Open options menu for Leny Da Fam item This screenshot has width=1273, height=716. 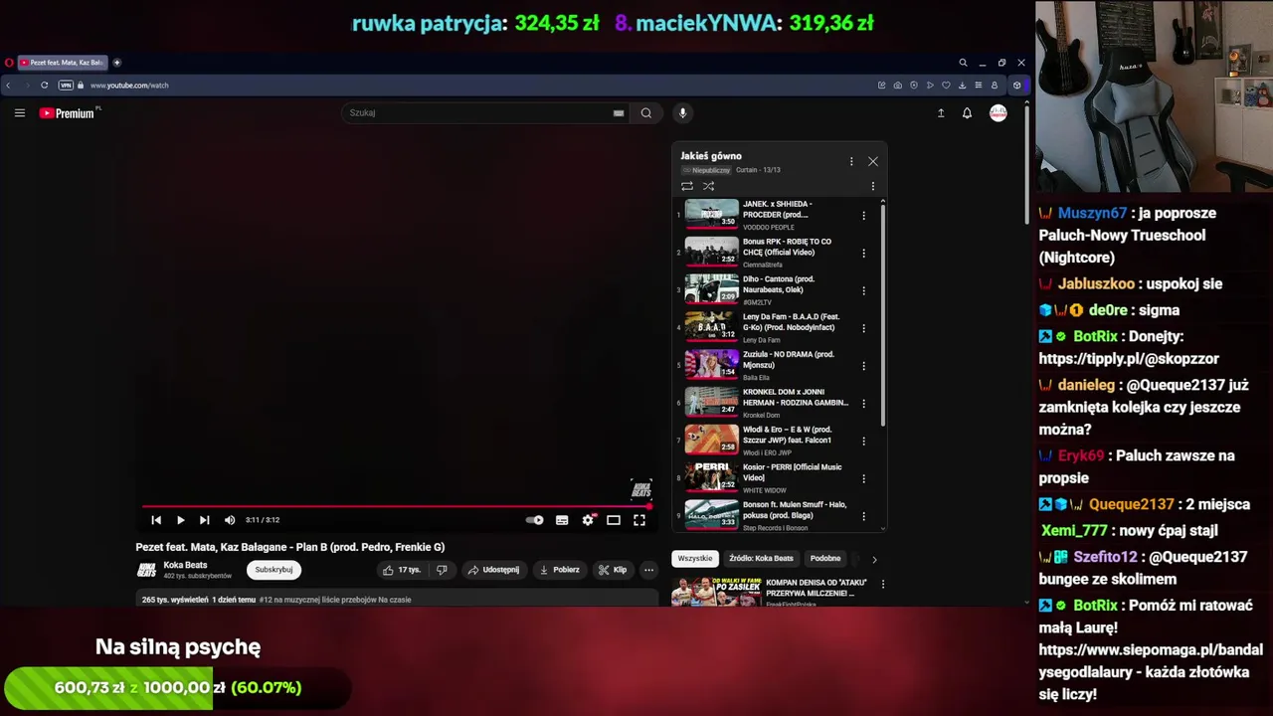(x=863, y=328)
